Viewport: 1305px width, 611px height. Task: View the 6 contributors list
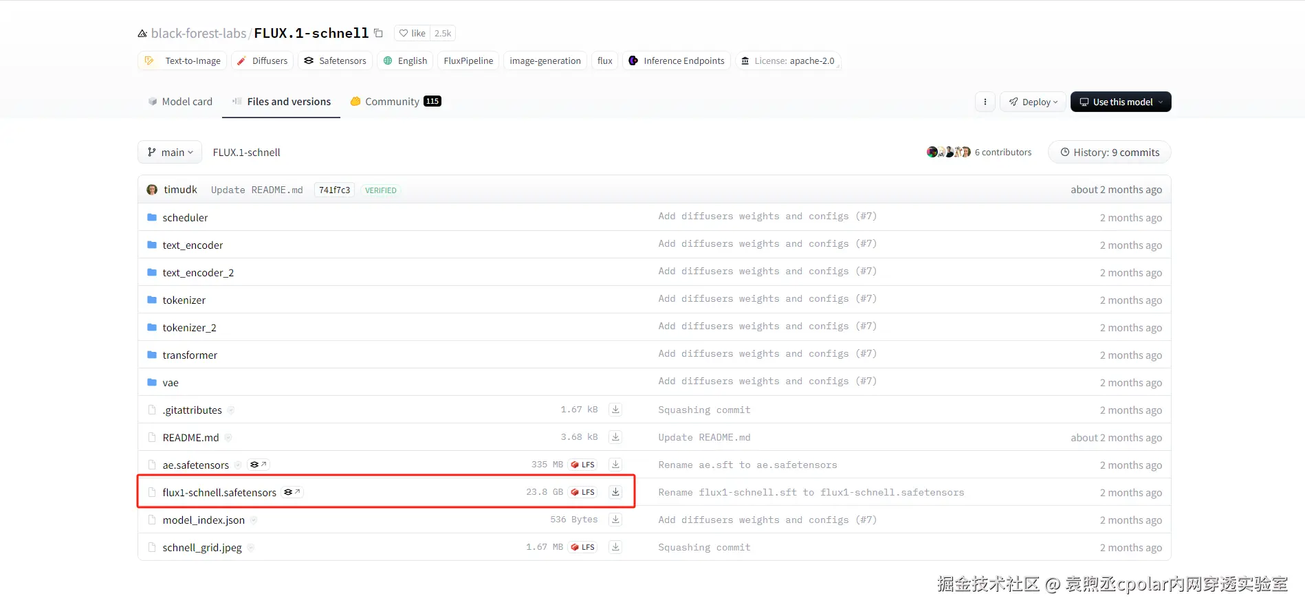(x=1002, y=152)
